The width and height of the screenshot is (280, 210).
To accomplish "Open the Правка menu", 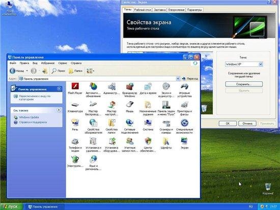I will coord(24,63).
